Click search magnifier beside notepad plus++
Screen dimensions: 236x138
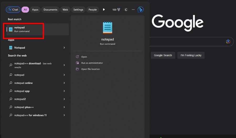(x=11, y=107)
